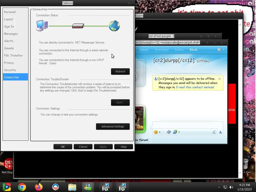Open the emoticon picker smiley

click(x=156, y=132)
